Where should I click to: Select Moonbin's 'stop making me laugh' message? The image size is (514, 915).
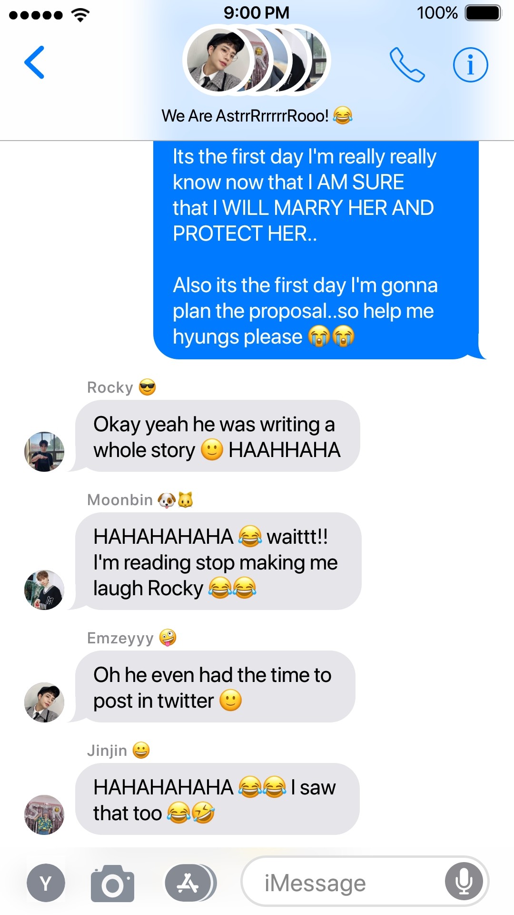pos(217,561)
